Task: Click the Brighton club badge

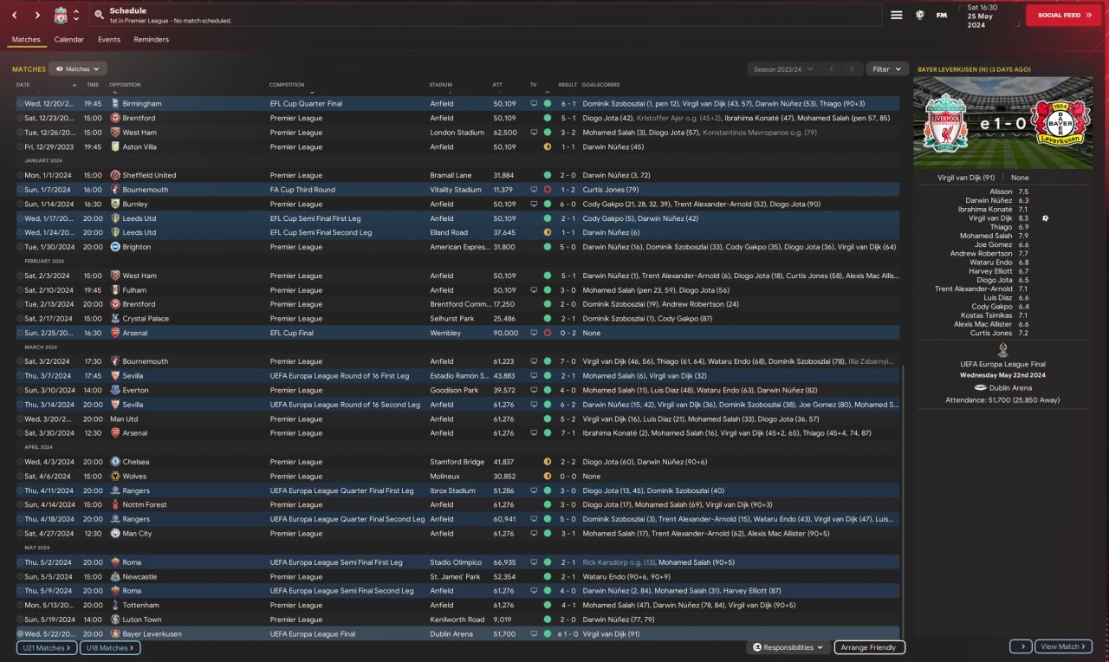Action: coord(115,247)
